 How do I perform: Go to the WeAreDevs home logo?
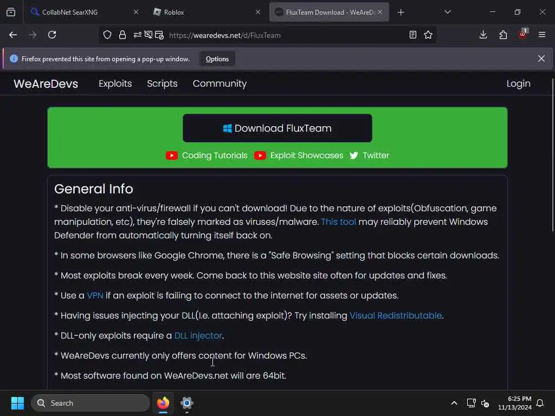tap(46, 84)
